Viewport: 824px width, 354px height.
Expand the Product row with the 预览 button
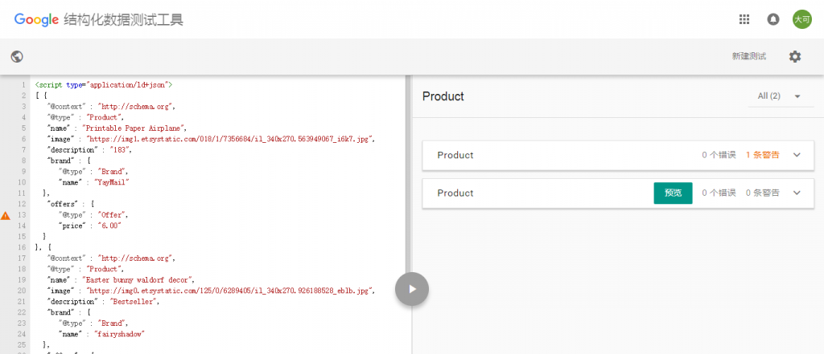click(797, 193)
